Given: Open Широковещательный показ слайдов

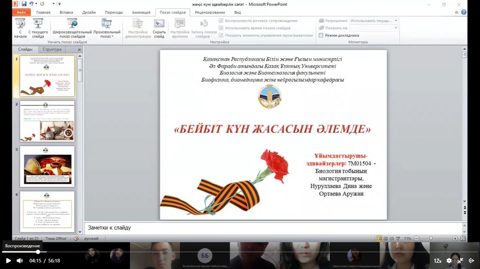Looking at the screenshot, I should (x=72, y=28).
